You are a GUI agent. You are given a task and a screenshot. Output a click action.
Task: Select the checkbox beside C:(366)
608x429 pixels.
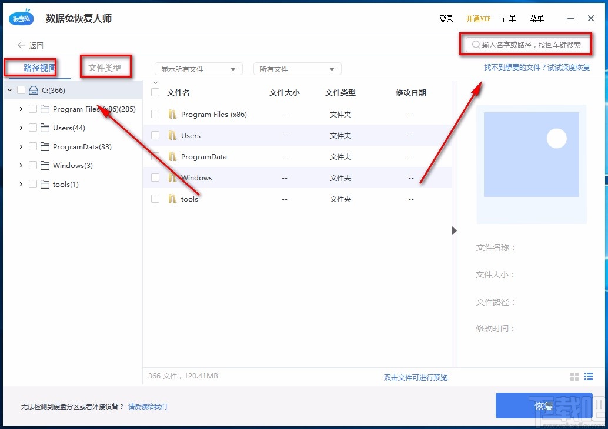coord(22,89)
